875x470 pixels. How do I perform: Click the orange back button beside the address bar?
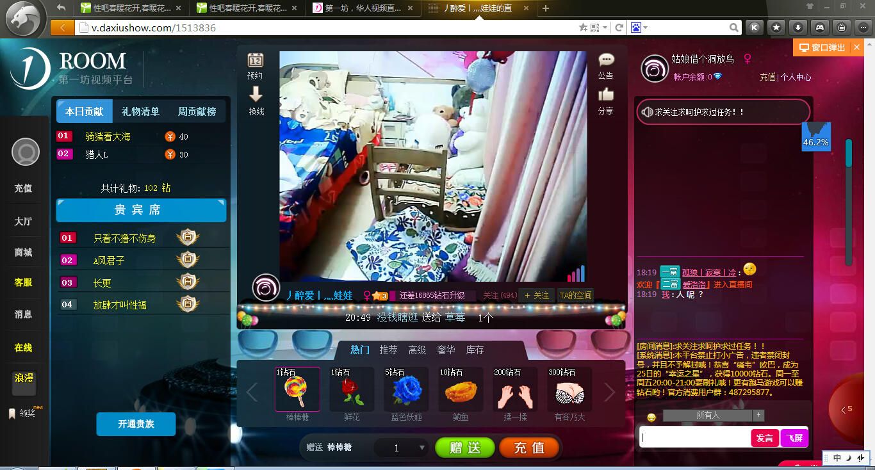click(62, 28)
